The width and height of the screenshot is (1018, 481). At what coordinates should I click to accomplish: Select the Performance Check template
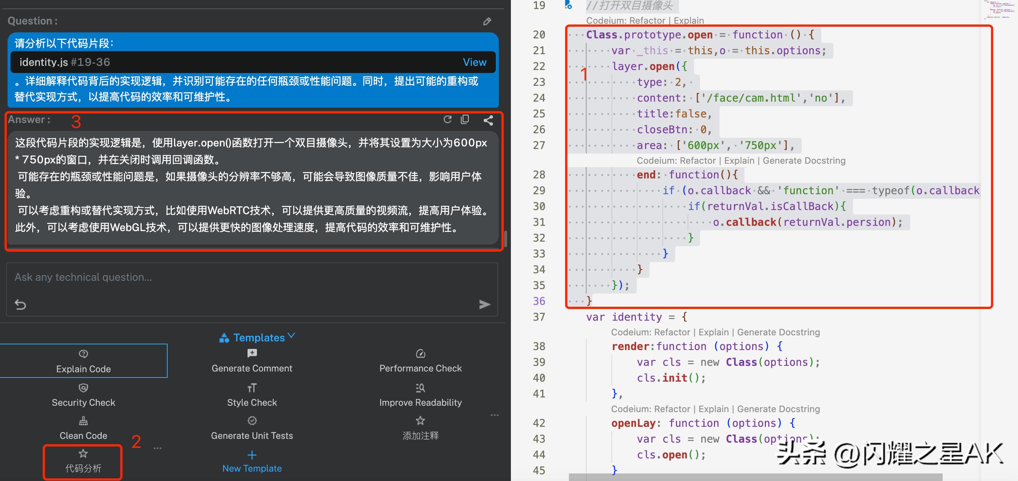(x=420, y=361)
